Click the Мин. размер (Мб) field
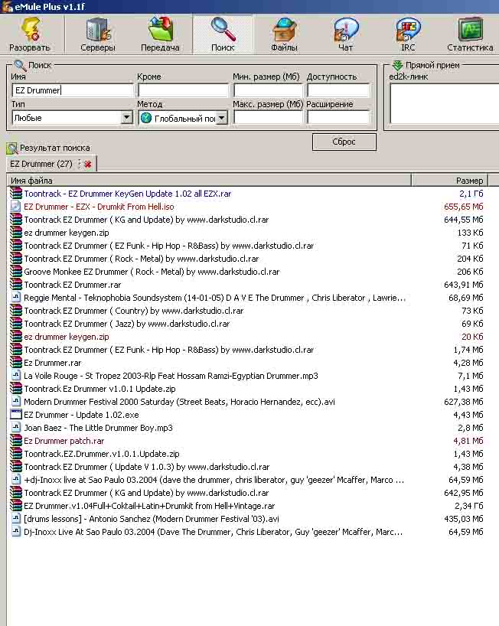The width and height of the screenshot is (499, 626). coord(269,90)
